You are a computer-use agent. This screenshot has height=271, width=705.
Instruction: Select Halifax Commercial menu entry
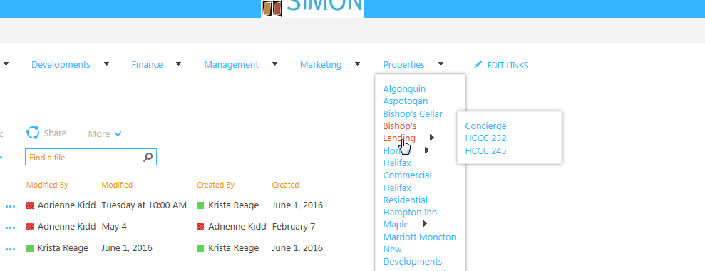407,169
